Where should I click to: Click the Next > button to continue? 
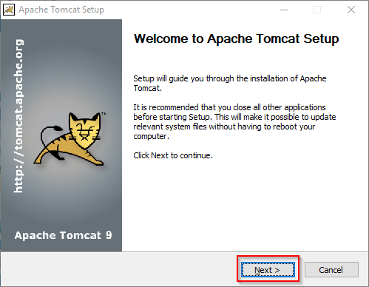(x=268, y=270)
